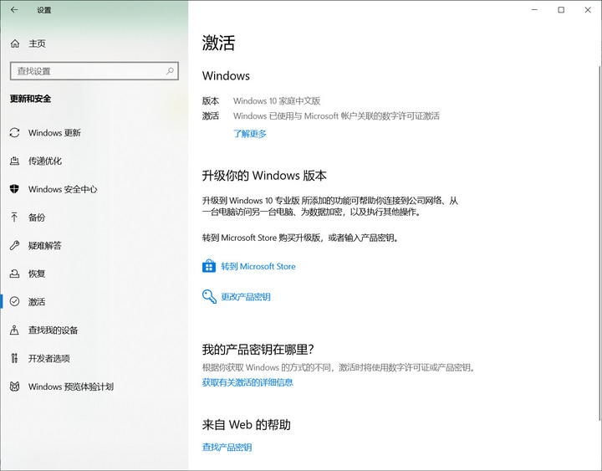This screenshot has height=471, width=602.
Task: Click the 更改产品密钥 link
Action: 246,297
